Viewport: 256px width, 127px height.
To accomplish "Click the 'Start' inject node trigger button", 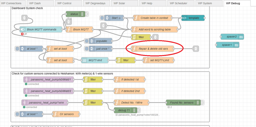I will coord(102,18).
